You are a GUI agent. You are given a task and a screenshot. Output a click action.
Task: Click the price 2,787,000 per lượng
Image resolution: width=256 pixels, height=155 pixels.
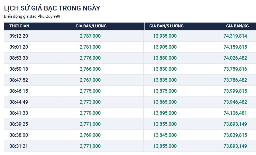90,36
